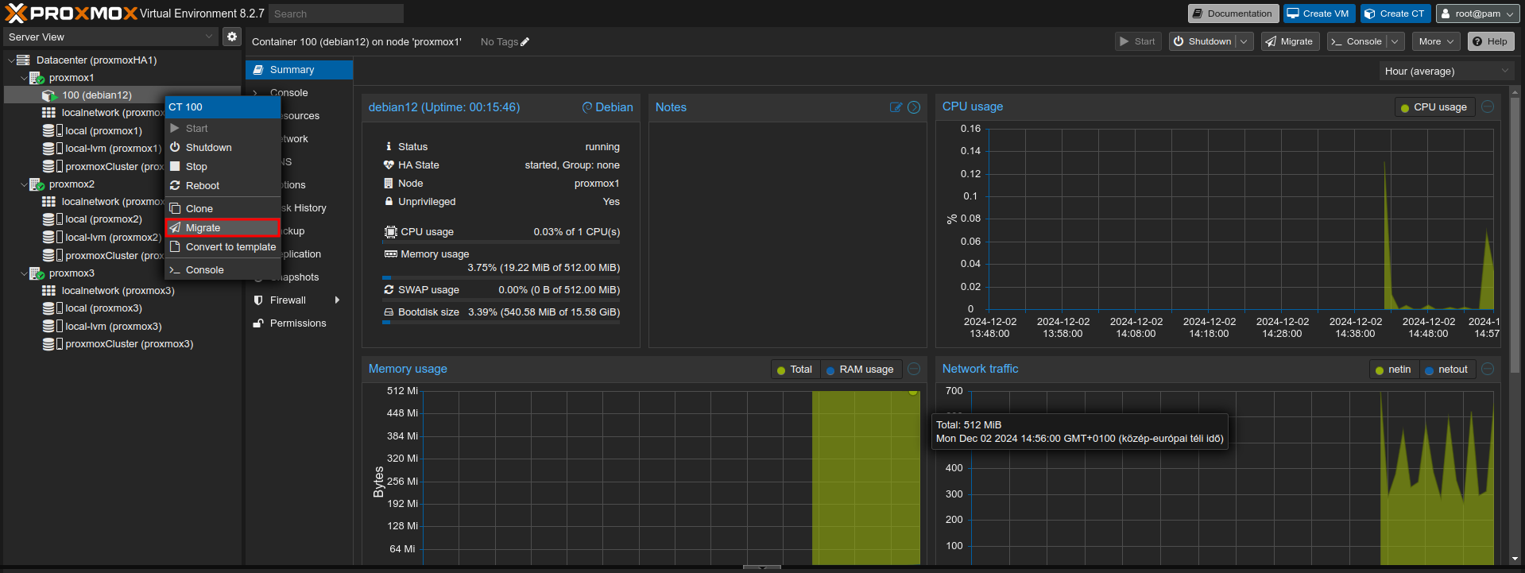
Task: Collapse the proxmox3 tree node
Action: coord(23,273)
